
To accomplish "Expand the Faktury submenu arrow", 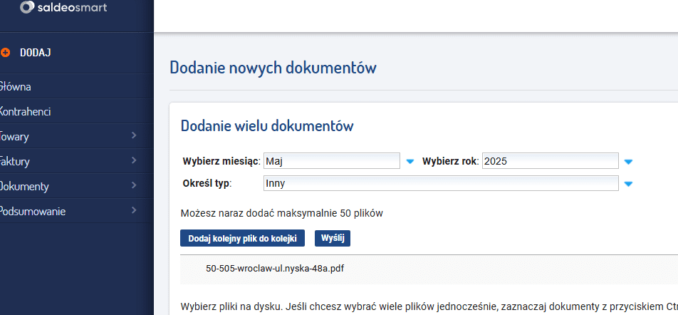I will pyautogui.click(x=134, y=161).
